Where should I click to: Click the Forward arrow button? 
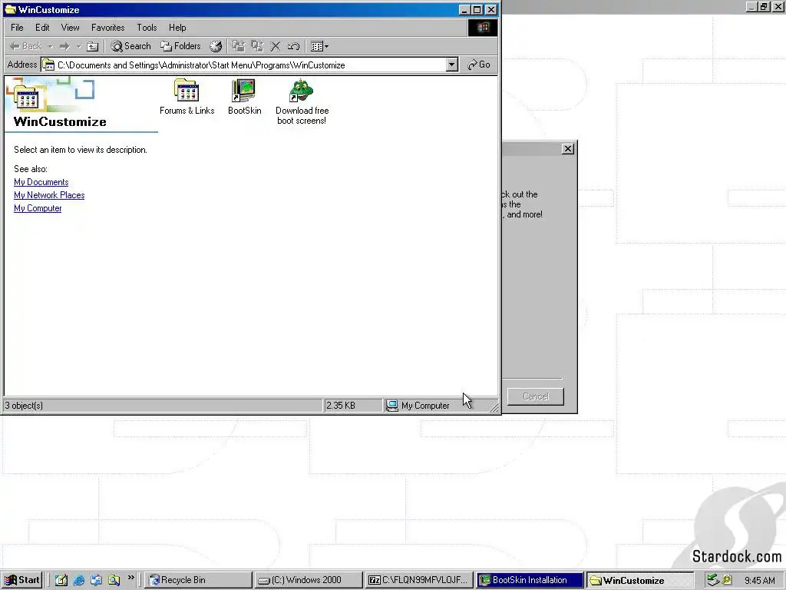click(x=64, y=47)
